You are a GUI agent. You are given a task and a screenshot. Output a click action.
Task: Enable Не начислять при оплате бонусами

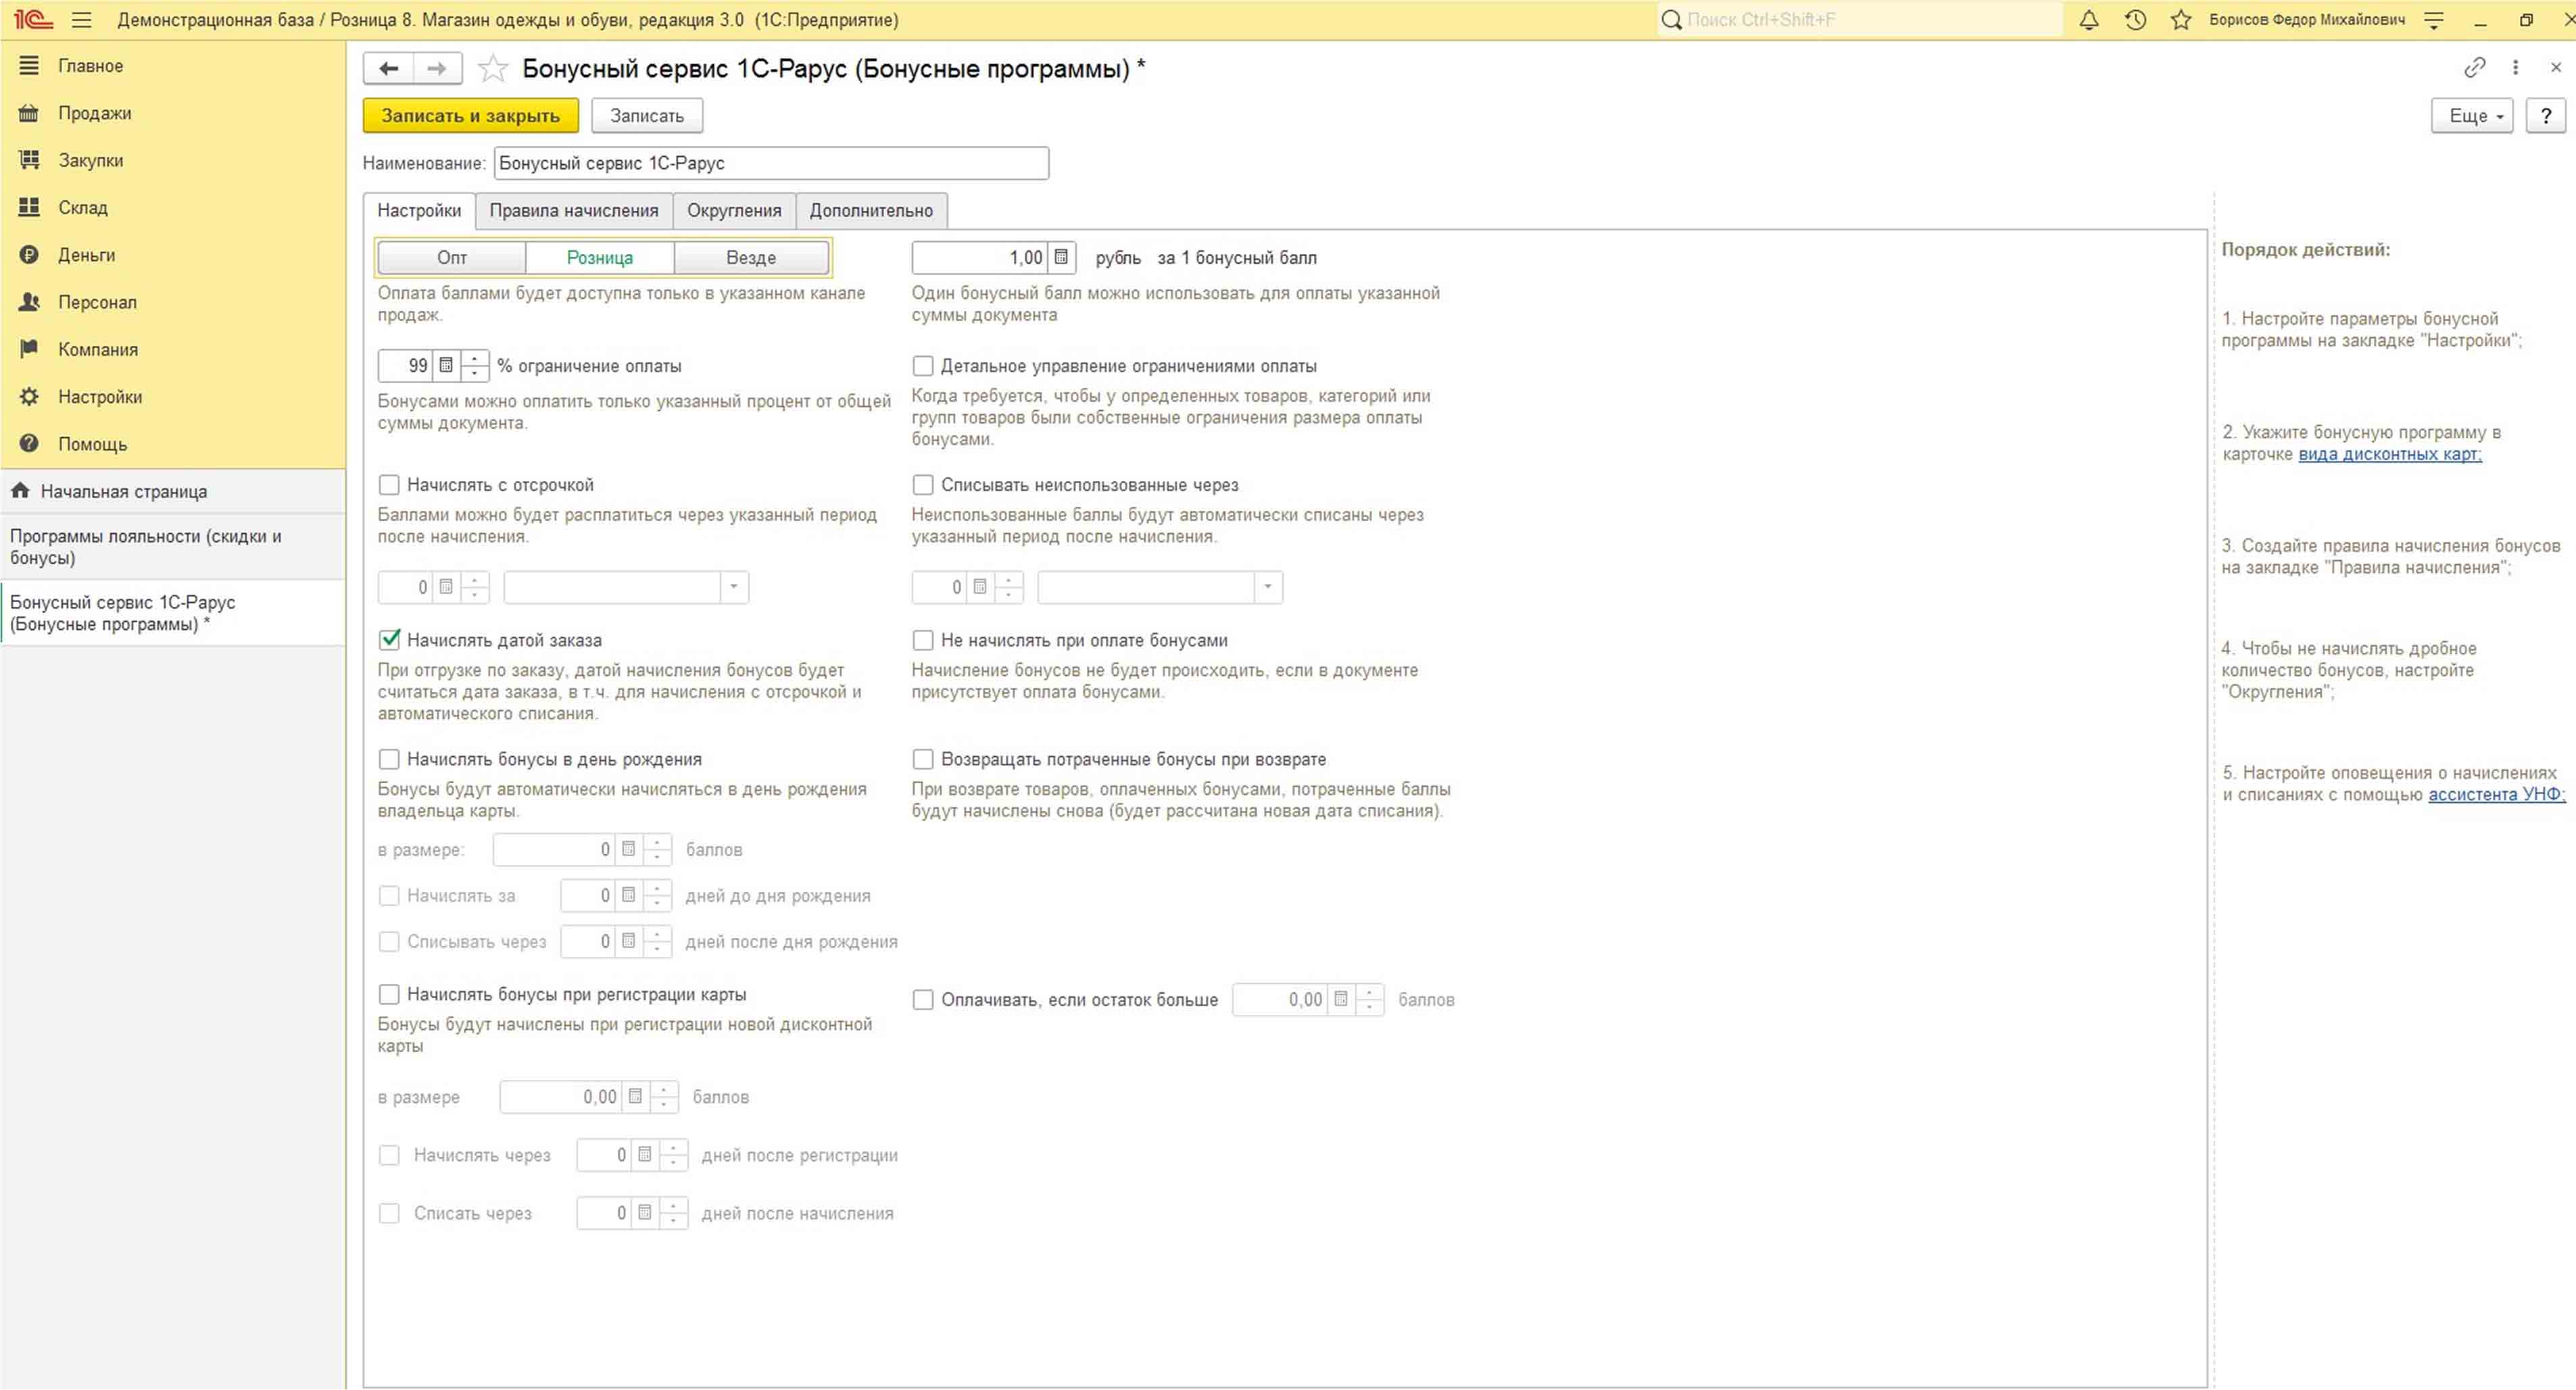pyautogui.click(x=922, y=640)
